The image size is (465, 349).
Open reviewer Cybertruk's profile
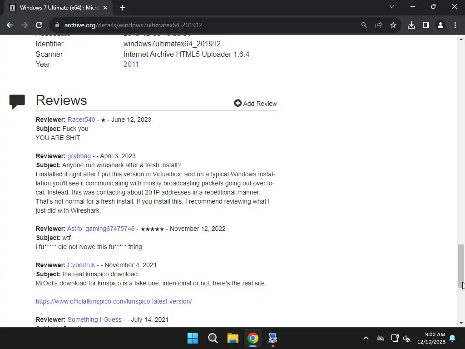(81, 265)
